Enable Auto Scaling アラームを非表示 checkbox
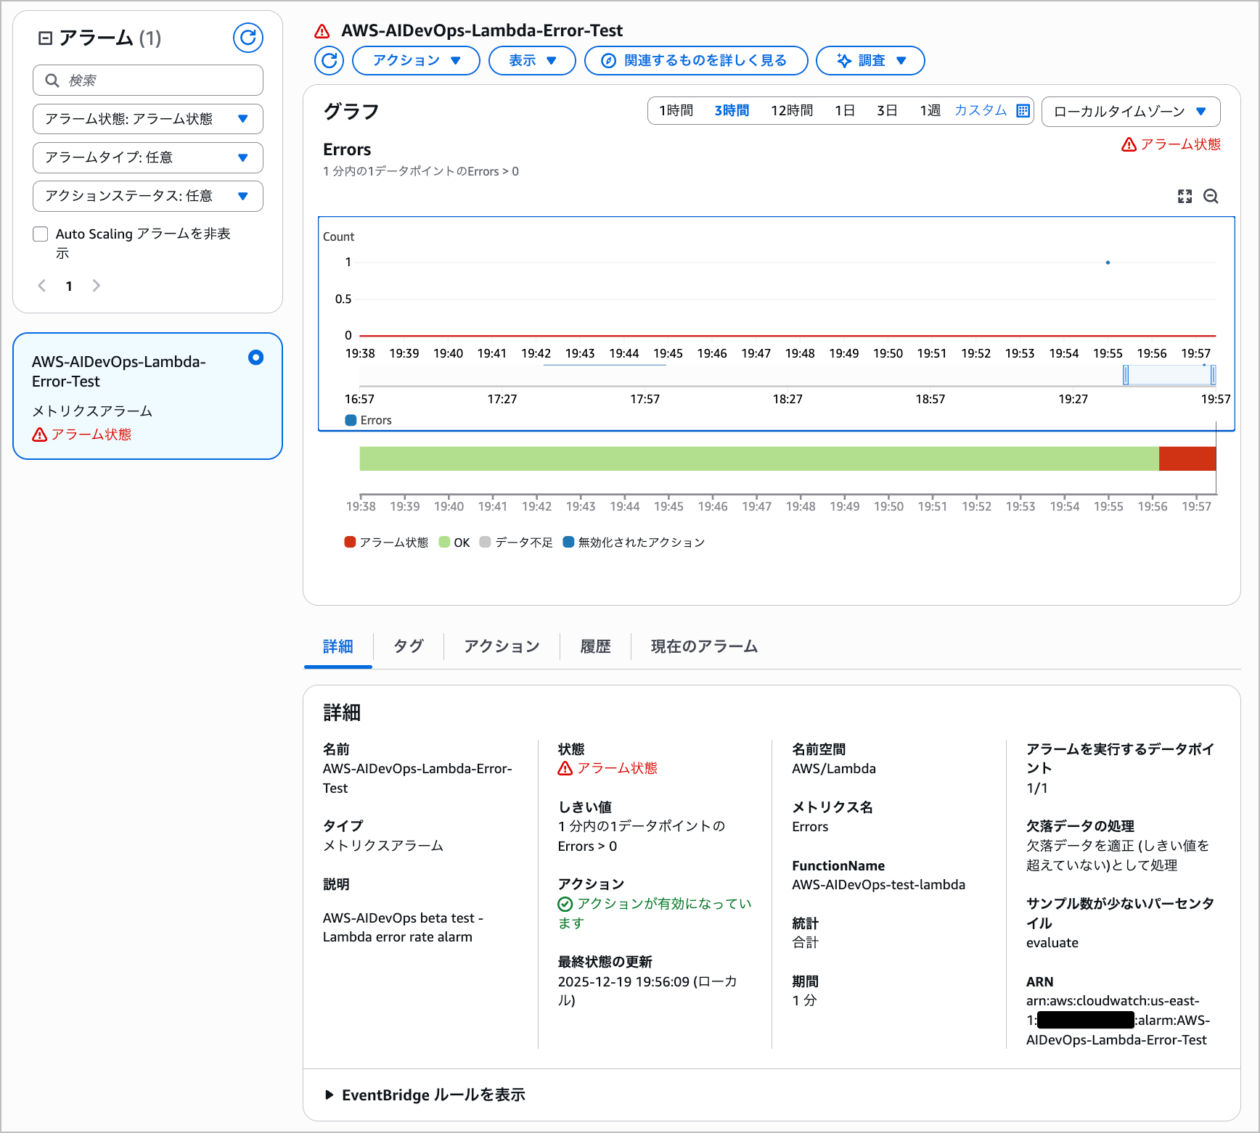The height and width of the screenshot is (1133, 1260). tap(41, 234)
